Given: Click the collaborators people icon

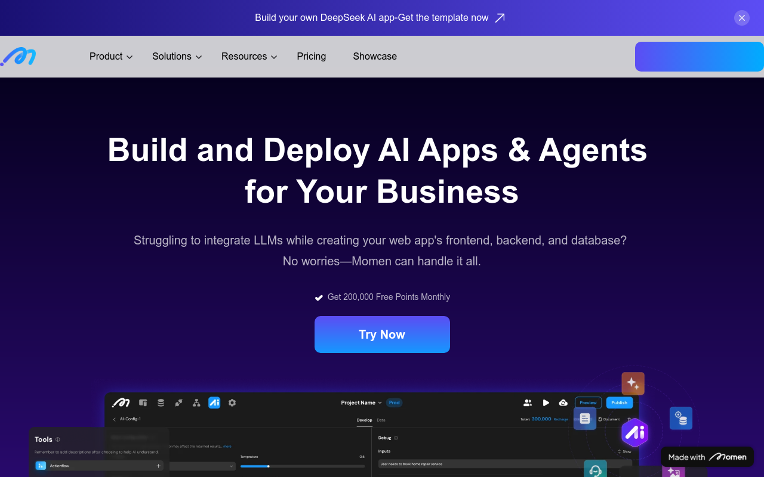Looking at the screenshot, I should (528, 402).
